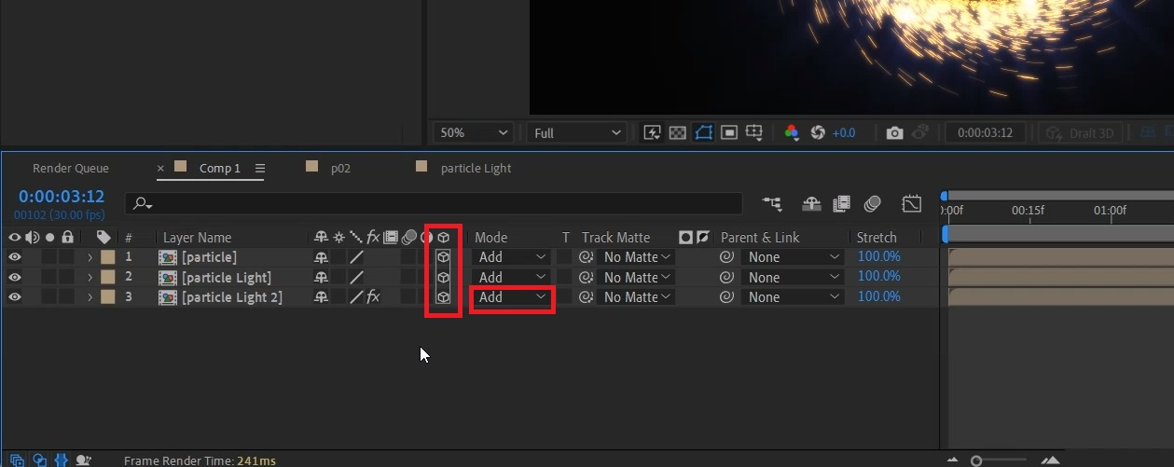Click the zoom in mountain icon on the timeline
The image size is (1174, 467).
(x=1051, y=460)
